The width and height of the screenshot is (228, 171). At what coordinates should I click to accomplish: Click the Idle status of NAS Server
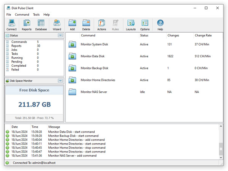(x=142, y=92)
